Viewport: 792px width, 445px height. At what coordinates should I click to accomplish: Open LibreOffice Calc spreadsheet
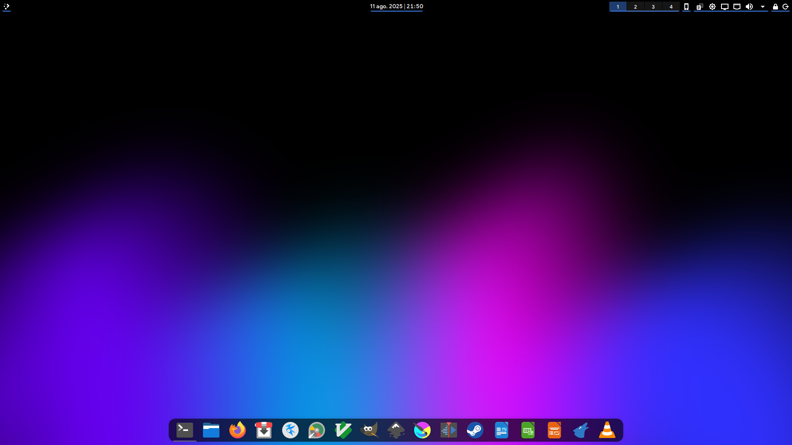click(x=528, y=430)
